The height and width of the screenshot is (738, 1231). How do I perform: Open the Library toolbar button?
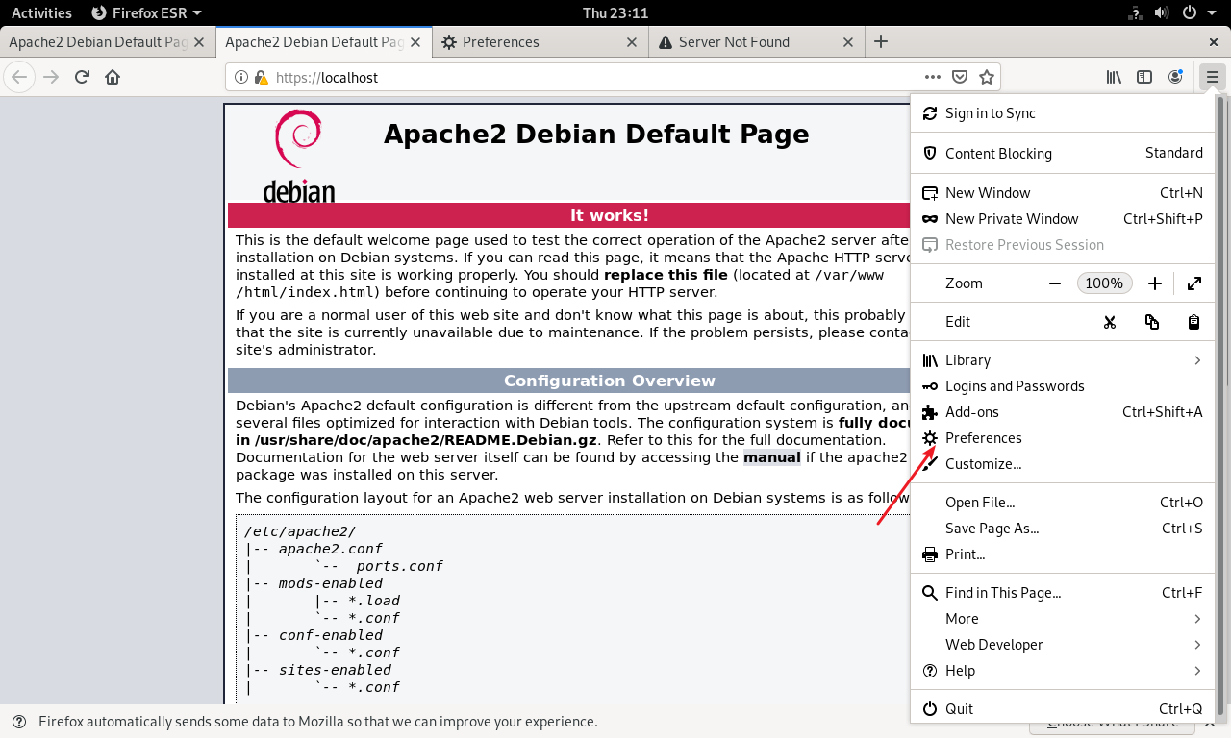[1114, 77]
